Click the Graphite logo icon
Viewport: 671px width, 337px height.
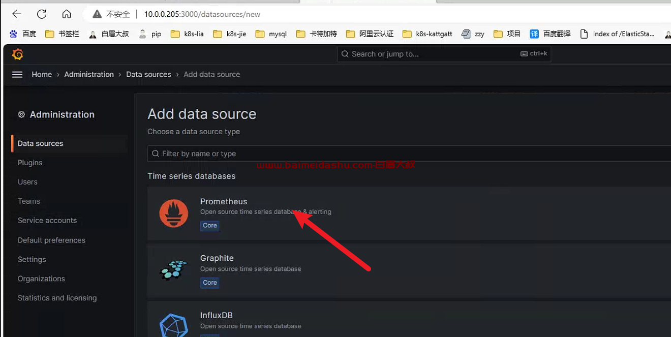174,270
